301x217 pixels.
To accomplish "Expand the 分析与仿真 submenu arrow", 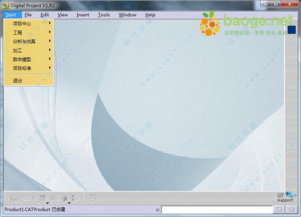I will 50,41.
